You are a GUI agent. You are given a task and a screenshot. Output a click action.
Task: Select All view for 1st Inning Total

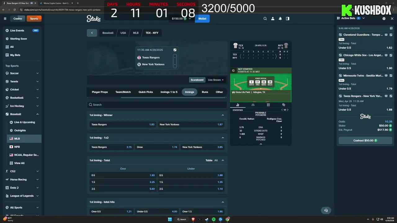216,160
